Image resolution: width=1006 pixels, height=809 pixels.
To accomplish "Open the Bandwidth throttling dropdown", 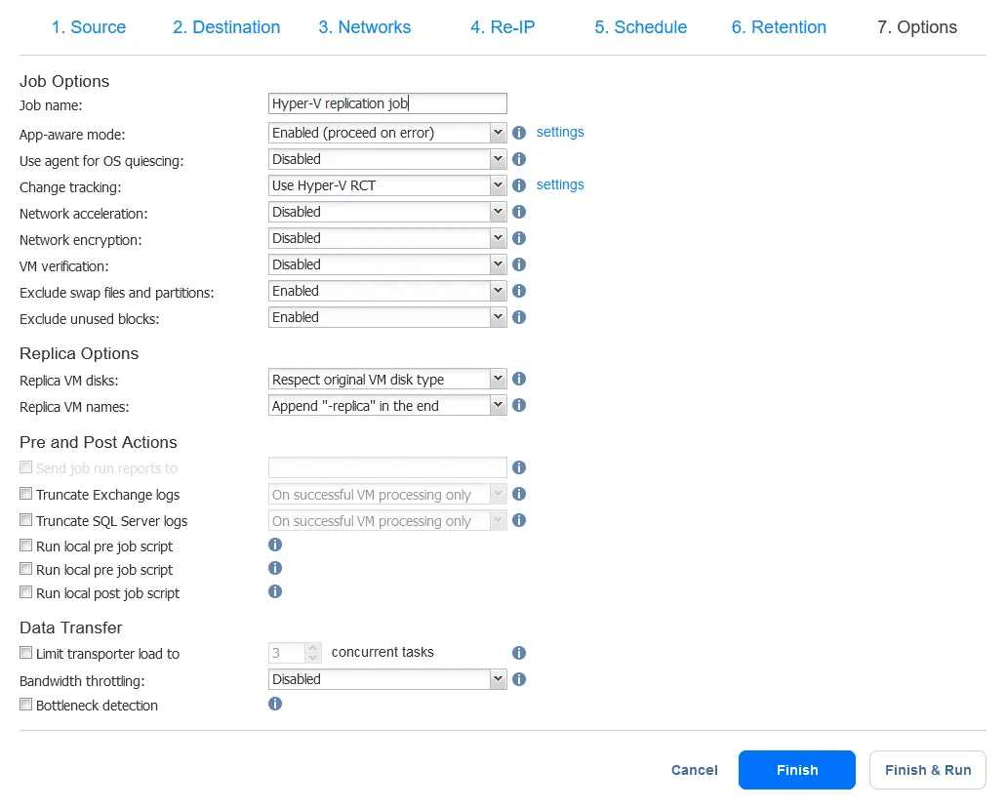I will point(387,679).
